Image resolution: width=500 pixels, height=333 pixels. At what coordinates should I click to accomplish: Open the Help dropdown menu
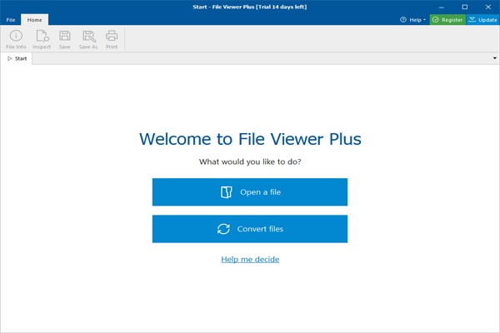click(x=412, y=20)
